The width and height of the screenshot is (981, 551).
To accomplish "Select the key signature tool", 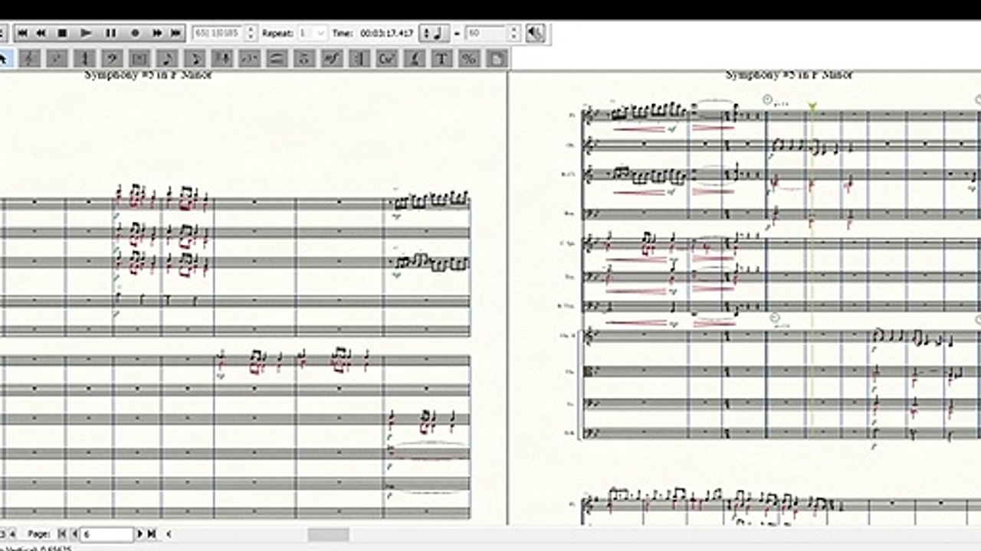I will tap(57, 58).
